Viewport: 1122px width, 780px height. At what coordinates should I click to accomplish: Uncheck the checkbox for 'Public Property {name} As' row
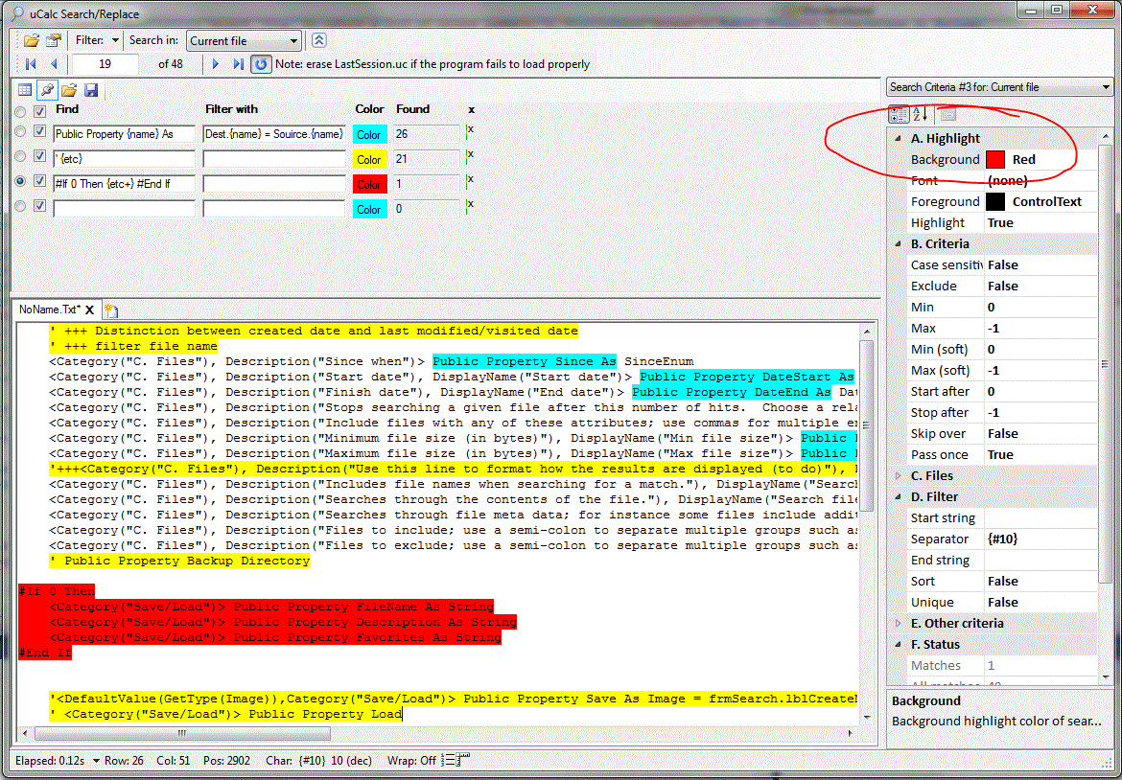click(40, 131)
